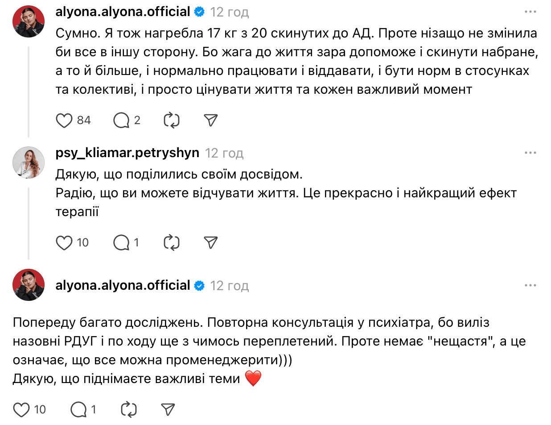This screenshot has width=551, height=425.
Task: Repost the last alyona.alyona.official post
Action: coord(129,409)
